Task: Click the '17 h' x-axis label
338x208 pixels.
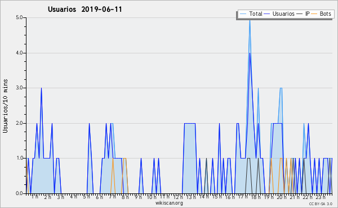Action: (243, 197)
